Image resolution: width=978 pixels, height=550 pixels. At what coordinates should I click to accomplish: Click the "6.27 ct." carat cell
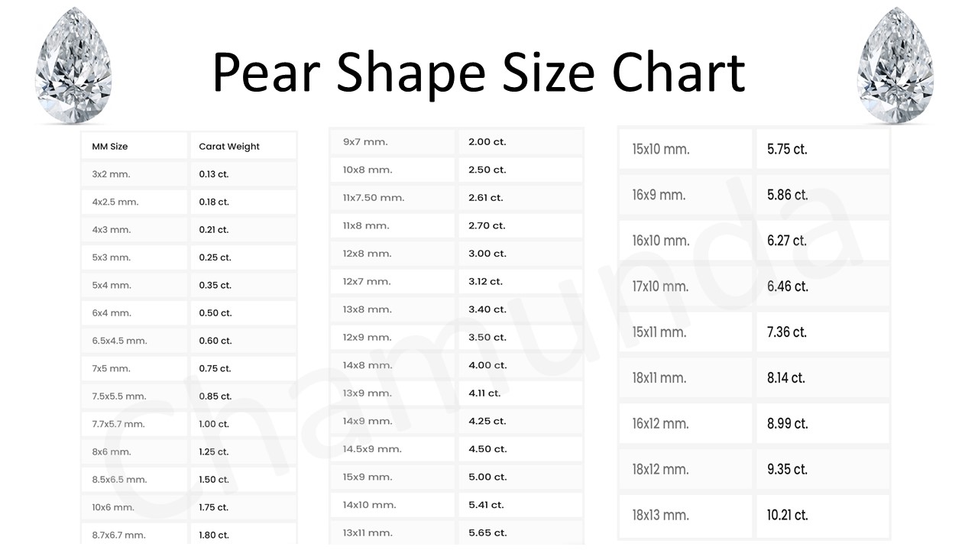787,241
